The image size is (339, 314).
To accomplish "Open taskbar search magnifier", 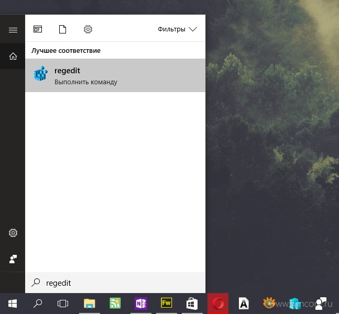I will 38,304.
